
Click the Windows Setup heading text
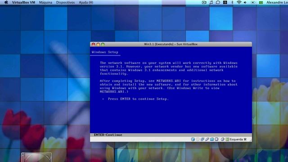tap(105, 52)
